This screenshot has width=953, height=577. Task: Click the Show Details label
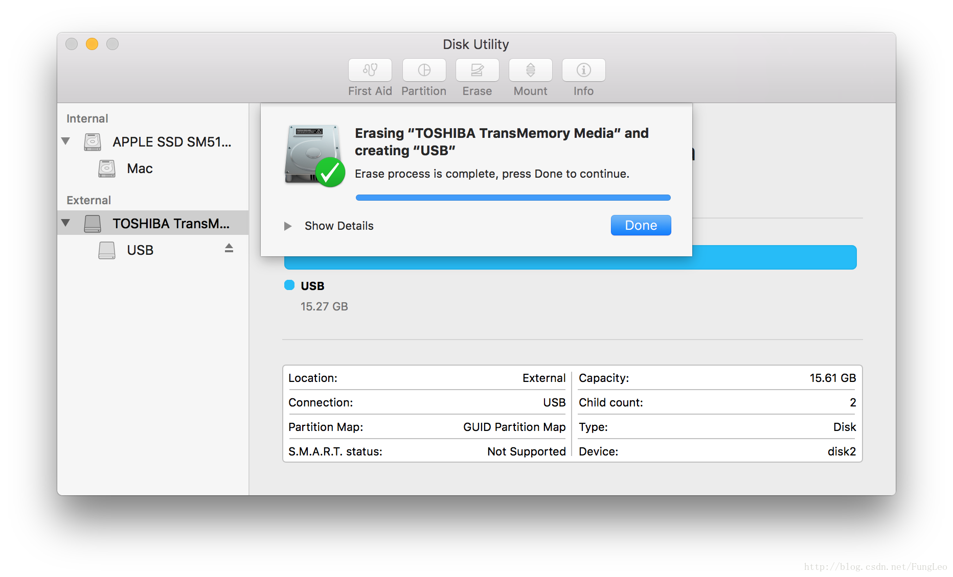coord(339,226)
